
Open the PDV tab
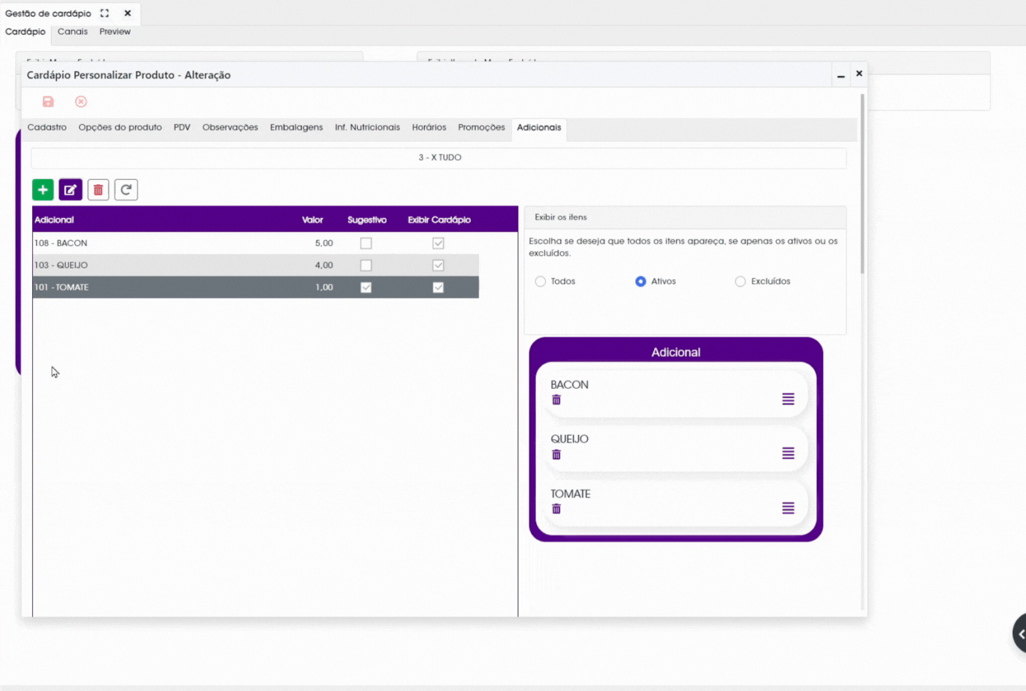point(182,127)
